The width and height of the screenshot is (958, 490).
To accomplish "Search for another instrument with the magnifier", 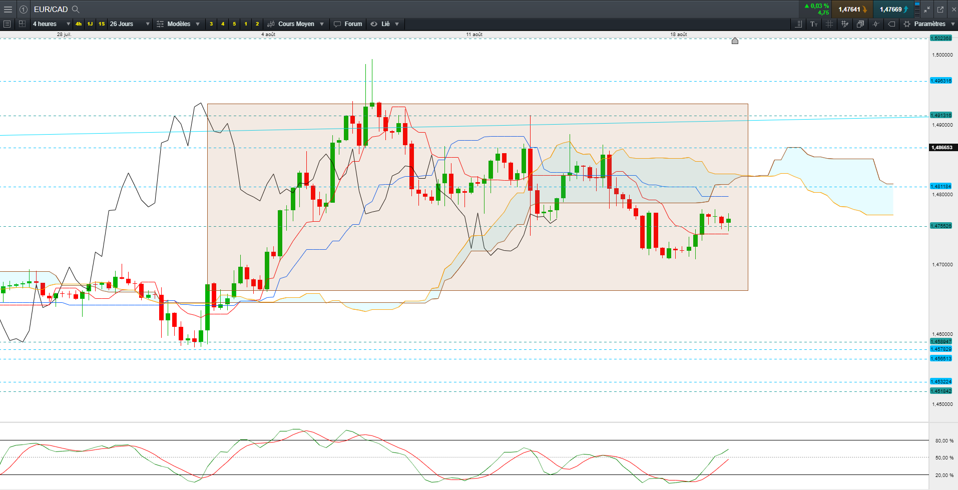I will coord(76,10).
